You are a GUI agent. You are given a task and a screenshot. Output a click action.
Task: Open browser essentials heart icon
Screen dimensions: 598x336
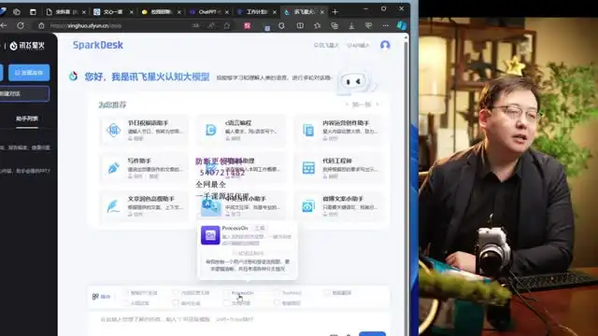[368, 25]
